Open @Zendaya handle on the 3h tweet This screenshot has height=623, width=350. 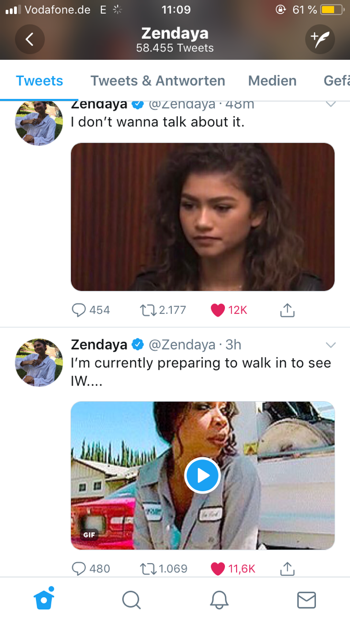181,345
